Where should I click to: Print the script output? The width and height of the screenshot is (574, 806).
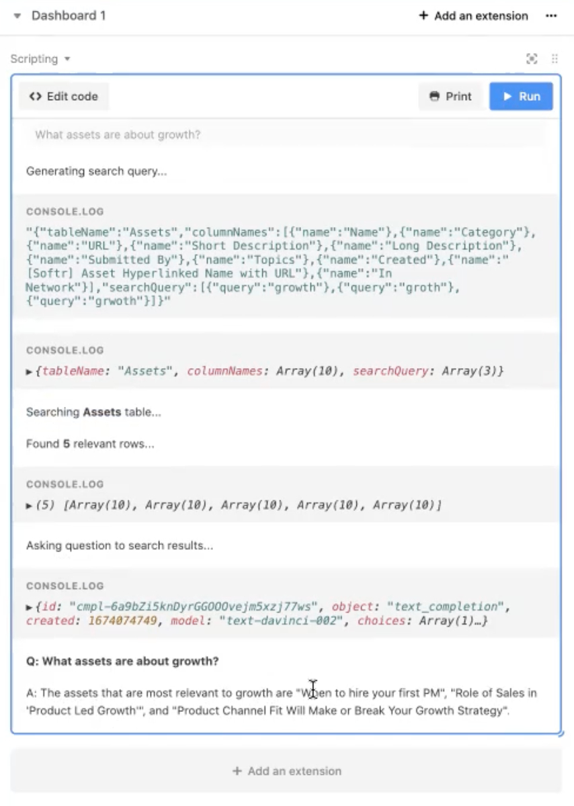450,97
